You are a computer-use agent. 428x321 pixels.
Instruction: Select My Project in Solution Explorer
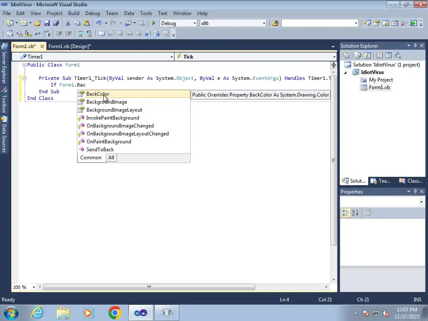[x=380, y=80]
